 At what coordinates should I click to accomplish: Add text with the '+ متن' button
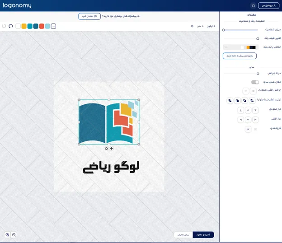(x=200, y=26)
